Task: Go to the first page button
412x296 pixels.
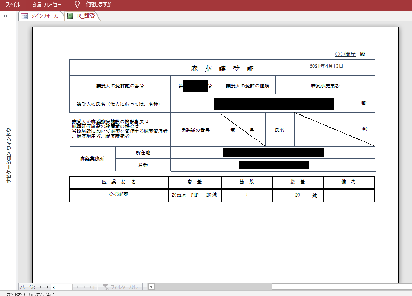Action: pos(40,287)
